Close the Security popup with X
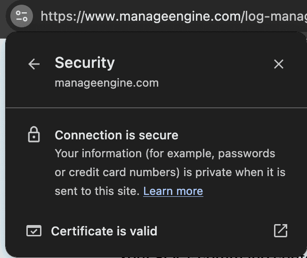Viewport: 307px width, 258px height. (279, 64)
